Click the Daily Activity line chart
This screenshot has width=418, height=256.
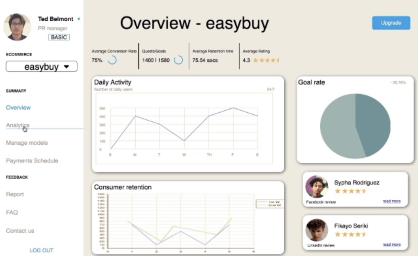click(184, 129)
